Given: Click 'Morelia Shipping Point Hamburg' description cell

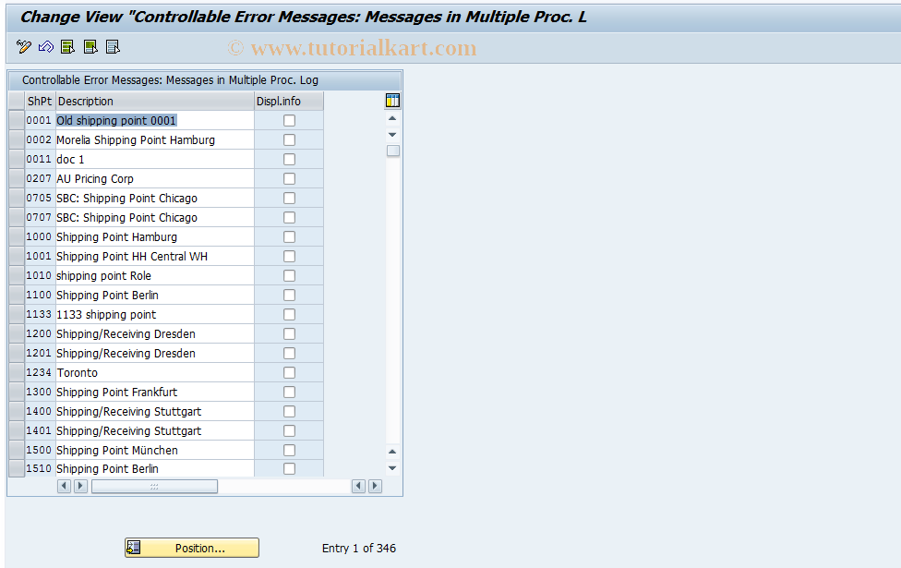Looking at the screenshot, I should coord(154,140).
